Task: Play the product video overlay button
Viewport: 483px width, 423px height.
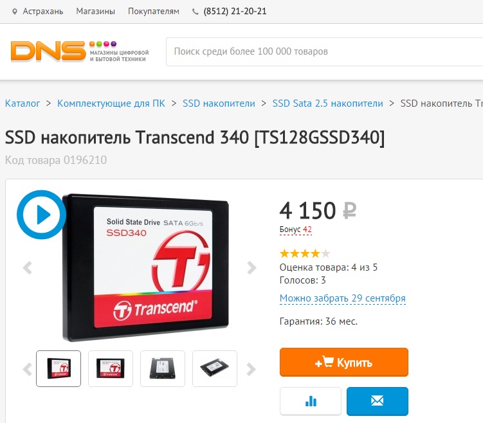Action: click(41, 215)
